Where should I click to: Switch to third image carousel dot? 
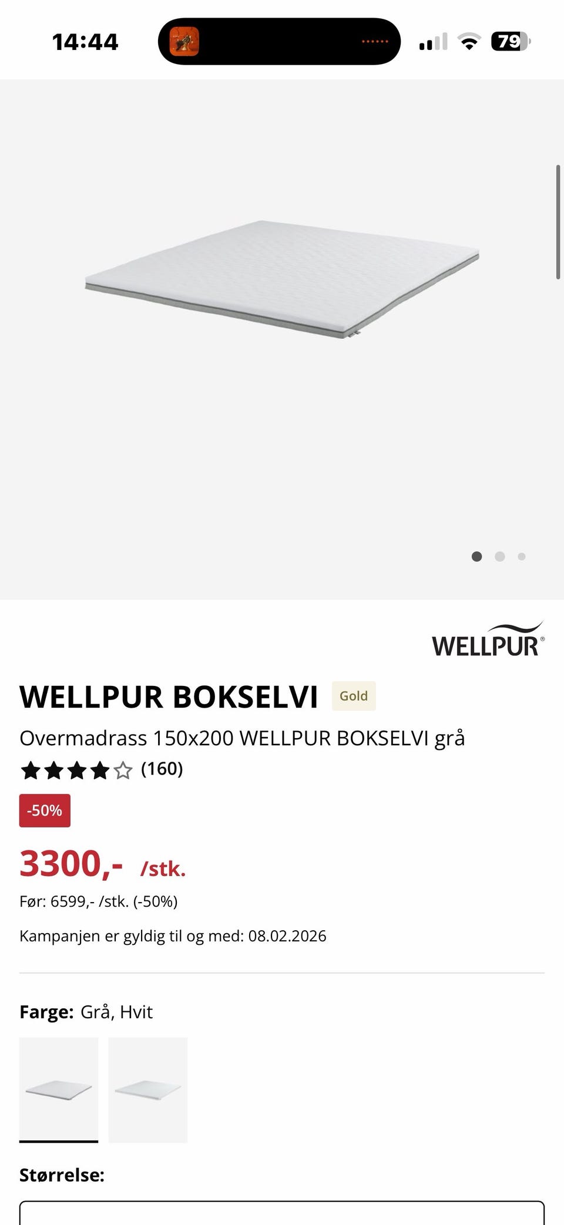coord(522,556)
